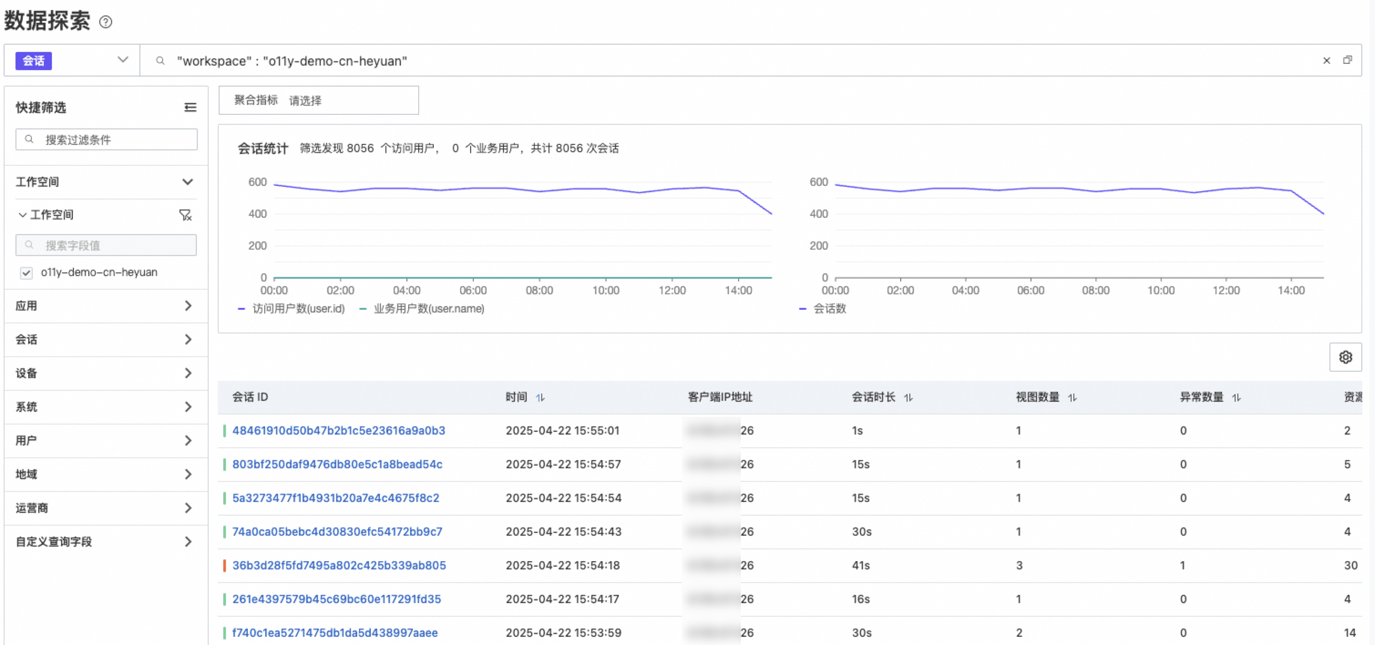Open session 36b3d28f5fd7495a802c425b339ab805
The width and height of the screenshot is (1375, 645).
point(339,565)
